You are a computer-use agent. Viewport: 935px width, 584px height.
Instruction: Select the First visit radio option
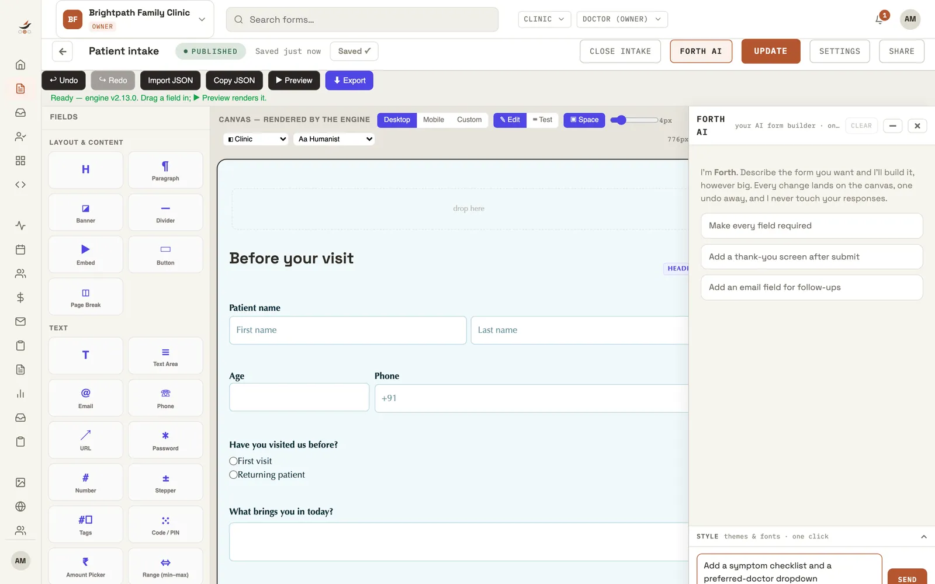click(x=233, y=461)
